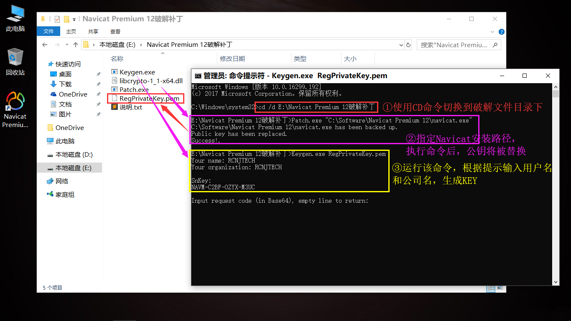Minimize the command prompt window
571x321 pixels.
[501, 76]
